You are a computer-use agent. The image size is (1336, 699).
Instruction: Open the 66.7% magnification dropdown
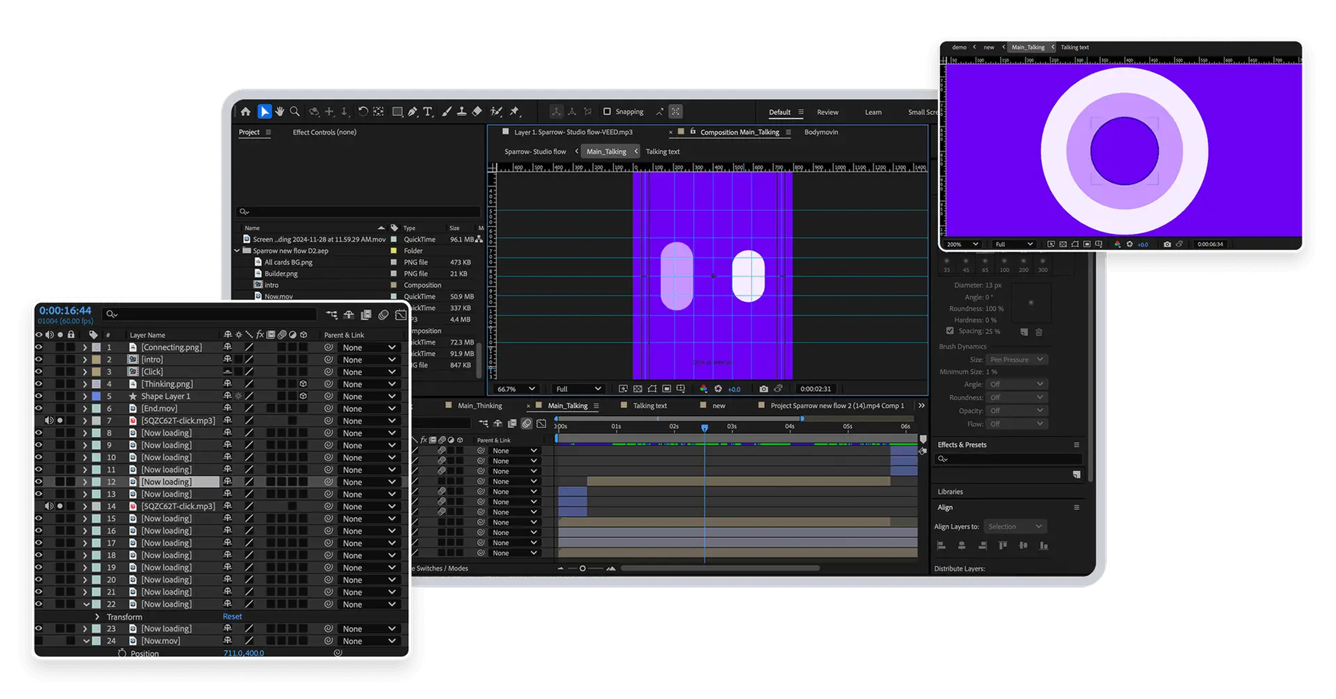pyautogui.click(x=516, y=389)
